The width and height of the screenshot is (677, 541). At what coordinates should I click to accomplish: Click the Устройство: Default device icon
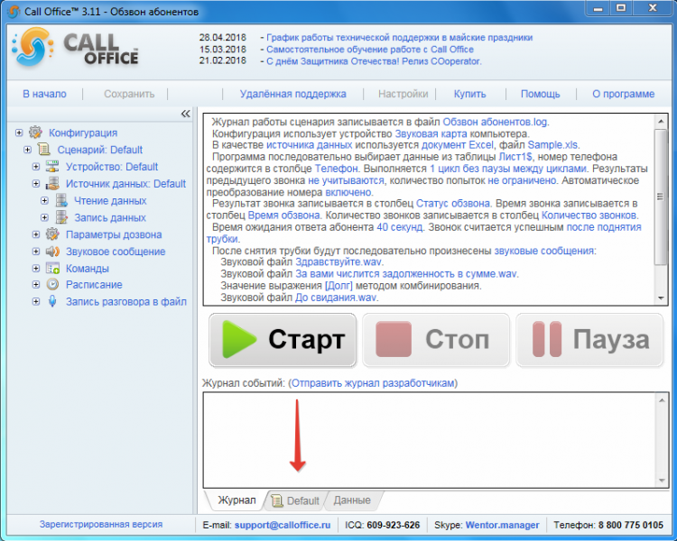(52, 166)
